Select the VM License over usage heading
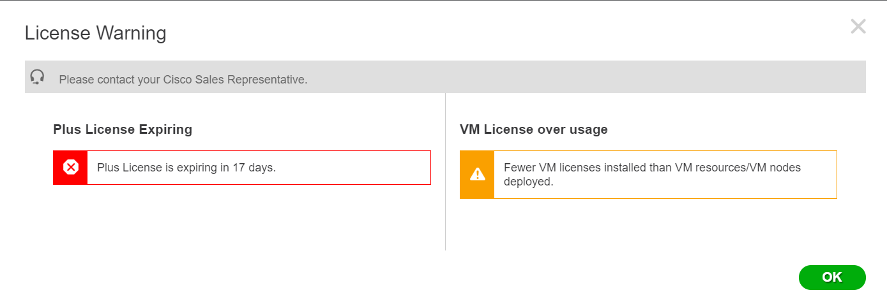 534,129
